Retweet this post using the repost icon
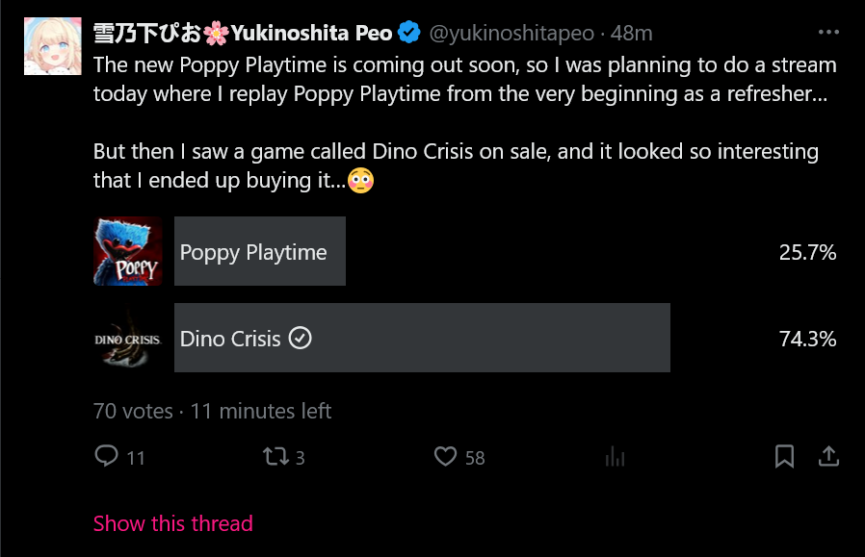Image resolution: width=865 pixels, height=557 pixels. [275, 456]
